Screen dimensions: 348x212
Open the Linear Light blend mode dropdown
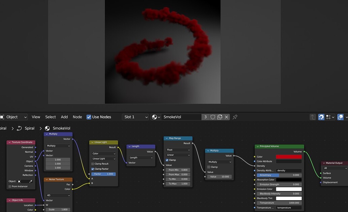tap(104, 159)
